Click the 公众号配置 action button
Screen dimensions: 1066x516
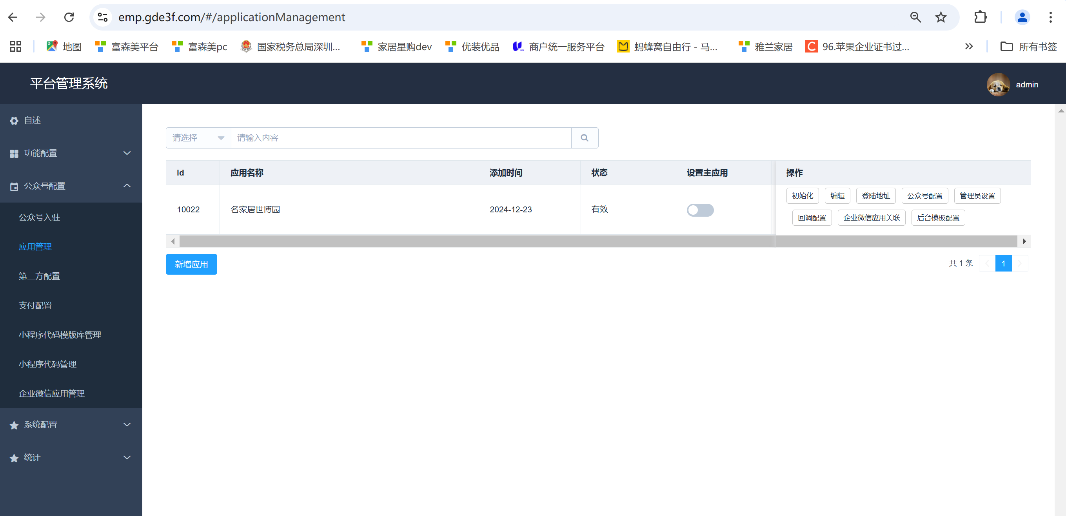pos(924,196)
